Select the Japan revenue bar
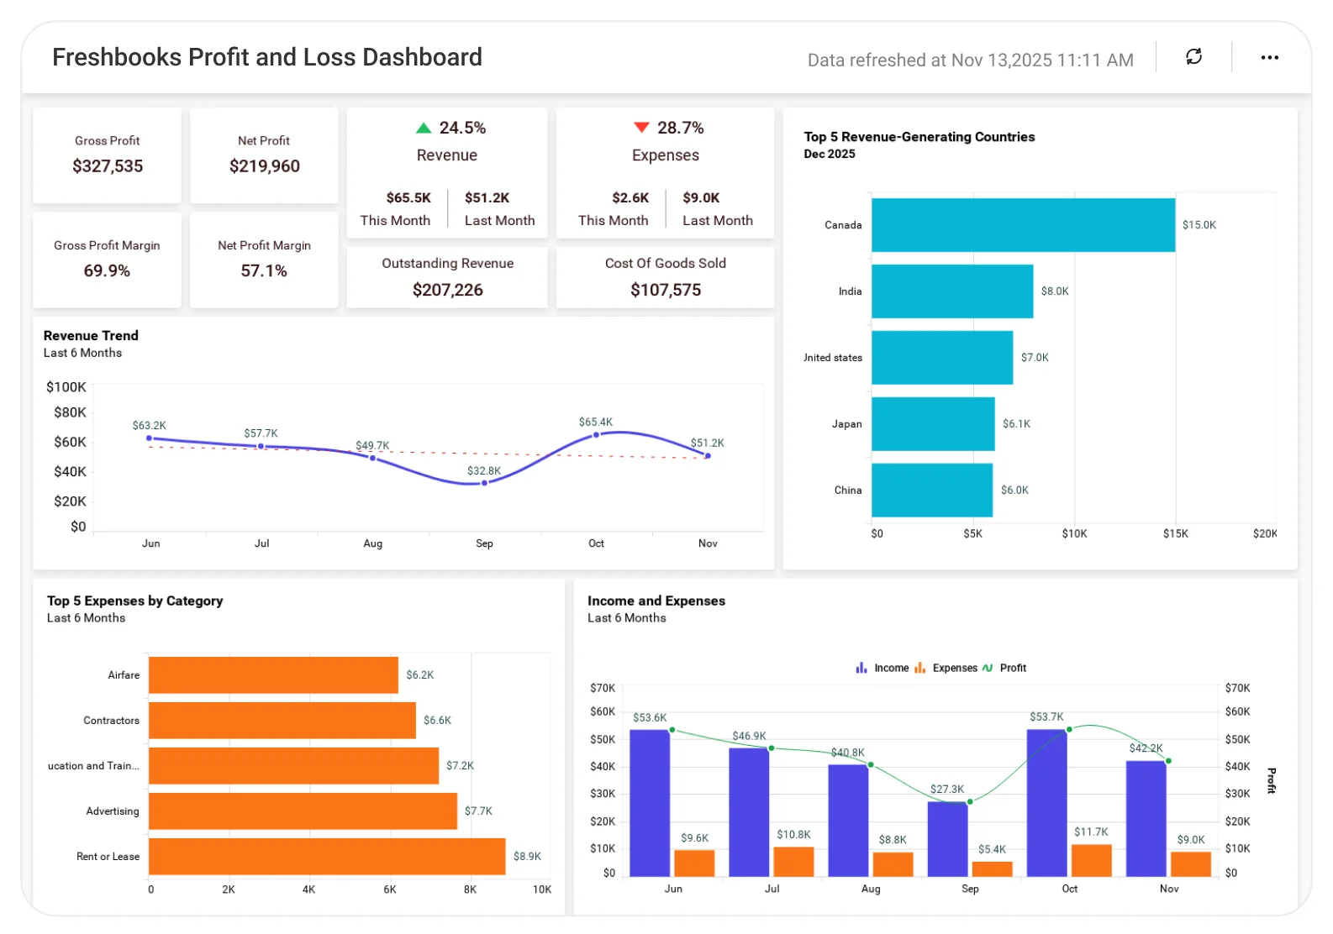Image resolution: width=1333 pixels, height=934 pixels. [x=933, y=424]
